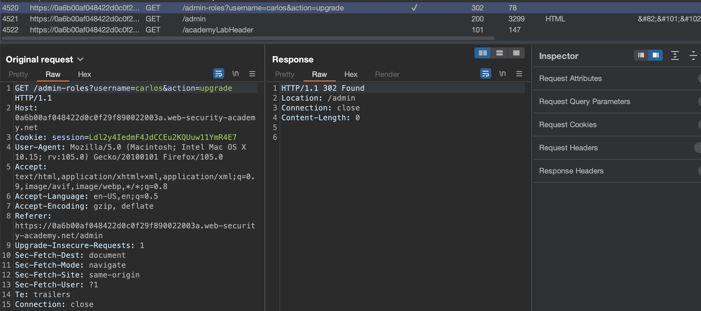The width and height of the screenshot is (701, 311).
Task: Expand the Request Query Parameters section
Action: click(584, 101)
